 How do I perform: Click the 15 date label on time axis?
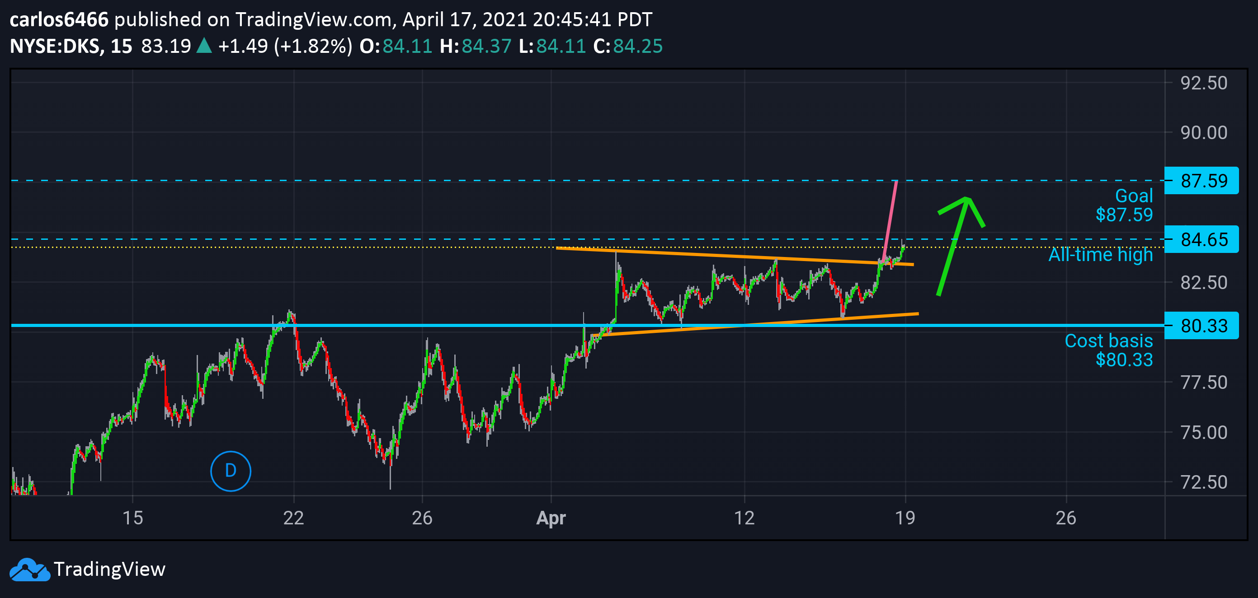coord(133,518)
